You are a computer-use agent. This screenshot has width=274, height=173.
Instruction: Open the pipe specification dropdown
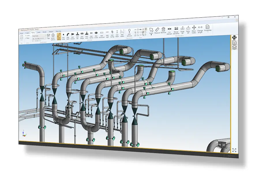coord(39,35)
